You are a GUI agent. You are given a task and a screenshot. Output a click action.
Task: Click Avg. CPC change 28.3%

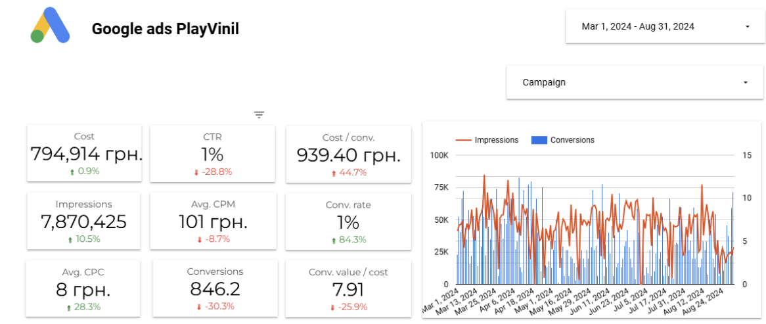pos(84,307)
